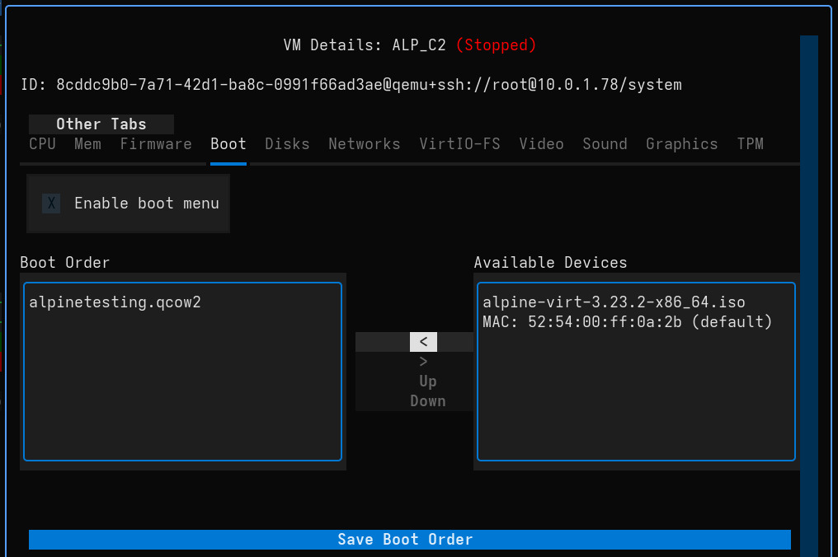
Task: Switch to the CPU tab
Action: (42, 144)
